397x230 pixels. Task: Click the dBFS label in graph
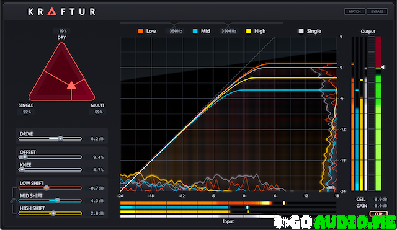pyautogui.click(x=331, y=188)
